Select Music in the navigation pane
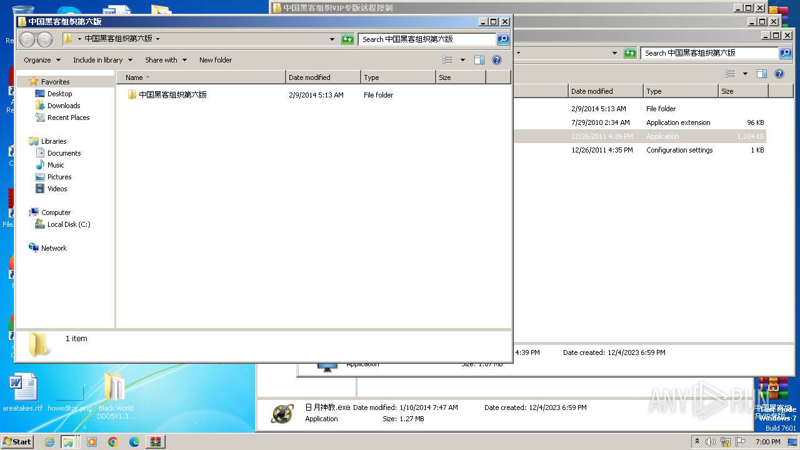This screenshot has width=800, height=450. pos(56,165)
